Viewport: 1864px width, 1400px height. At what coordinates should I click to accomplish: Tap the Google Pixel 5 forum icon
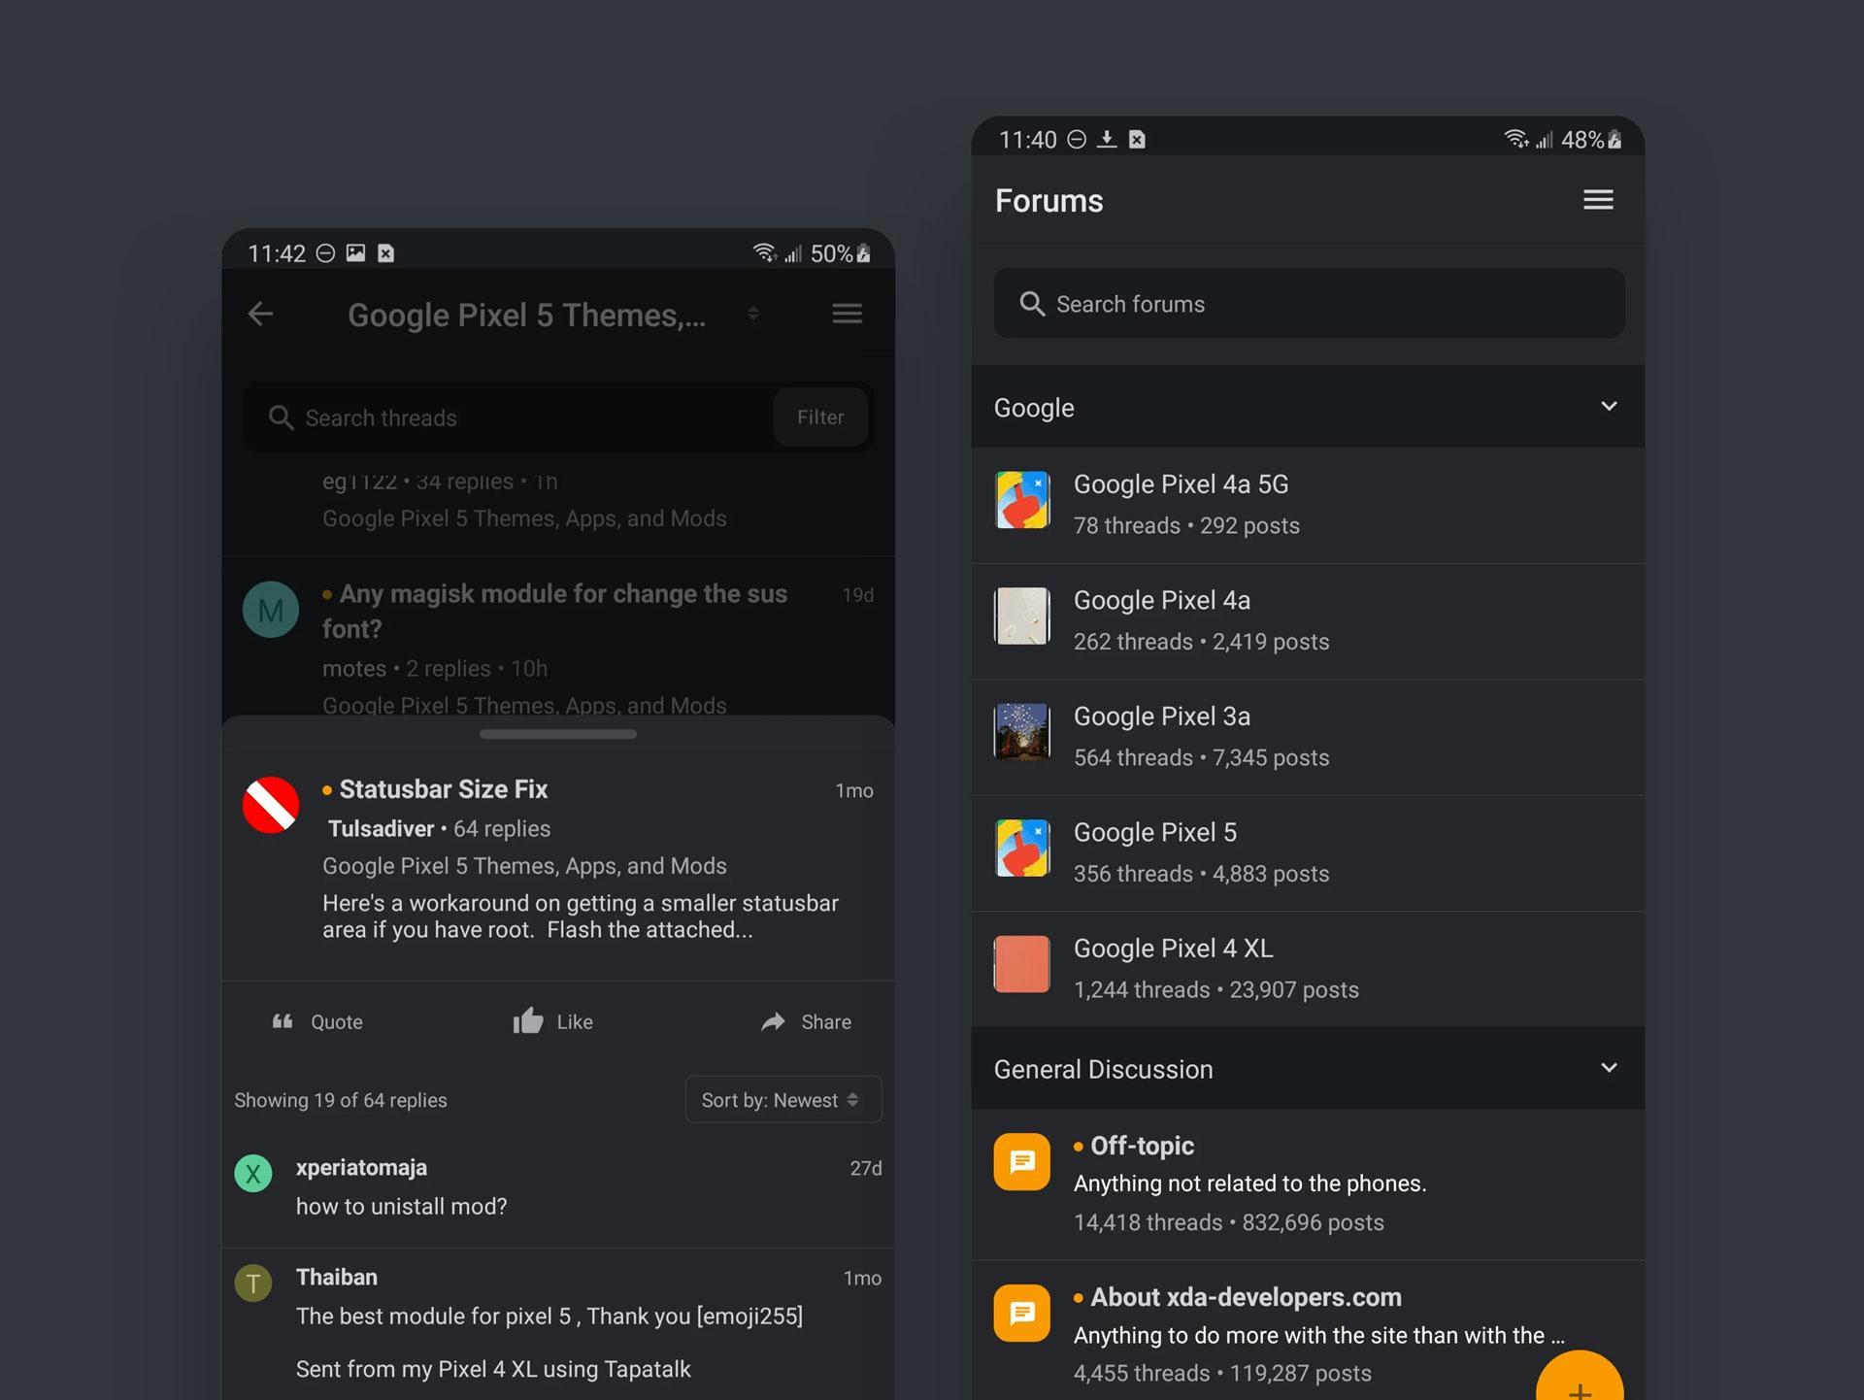click(1021, 849)
